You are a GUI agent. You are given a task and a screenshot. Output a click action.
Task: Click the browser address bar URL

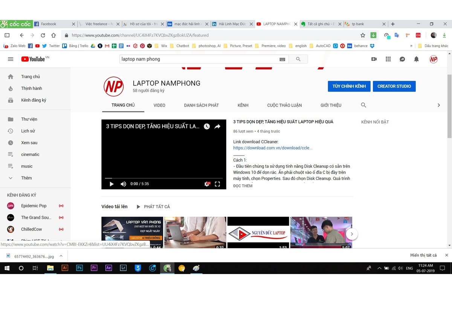[x=140, y=35]
